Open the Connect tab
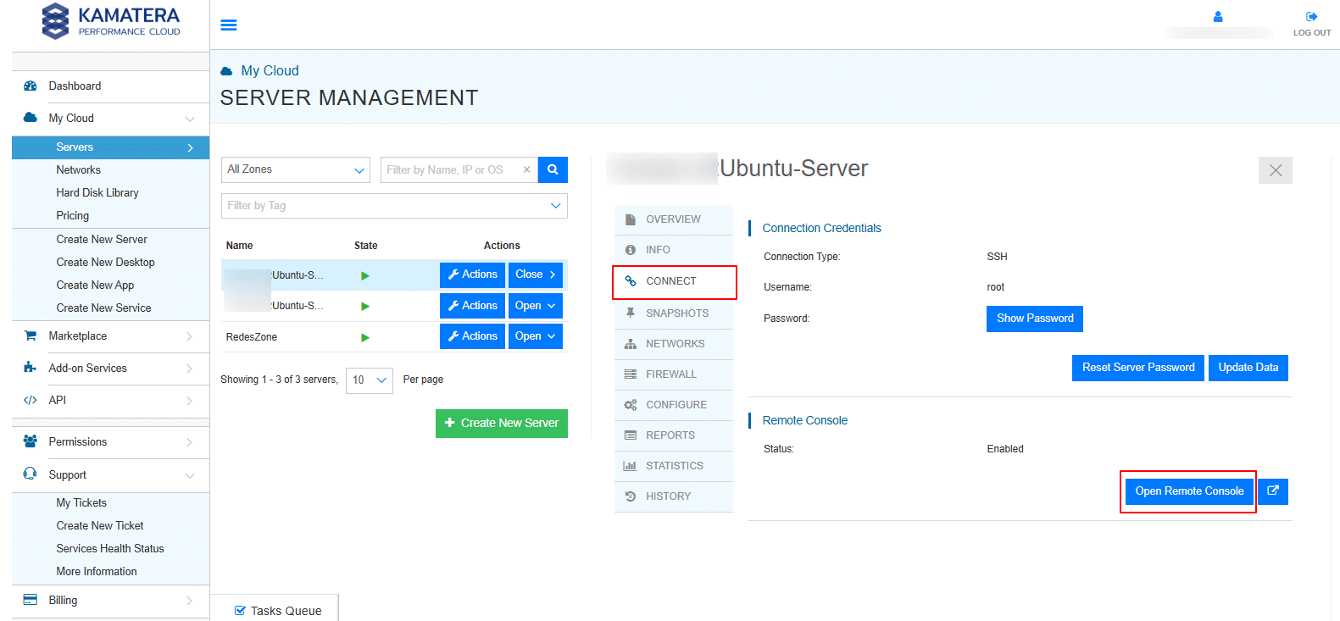 674,281
